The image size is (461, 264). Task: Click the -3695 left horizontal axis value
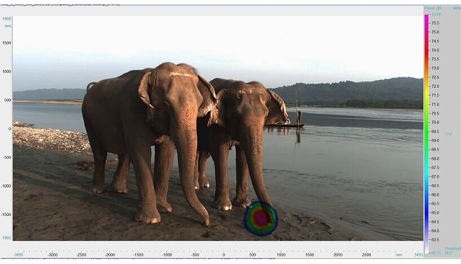coord(19,255)
